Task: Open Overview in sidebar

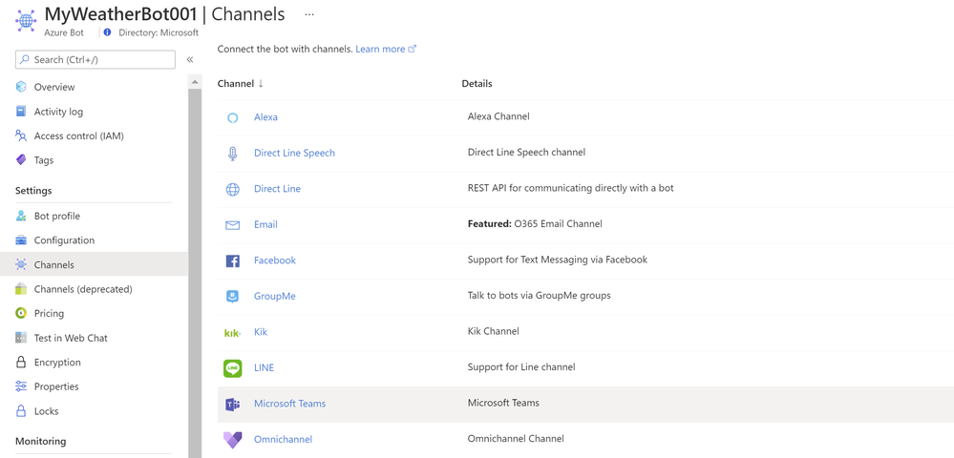Action: [x=54, y=87]
